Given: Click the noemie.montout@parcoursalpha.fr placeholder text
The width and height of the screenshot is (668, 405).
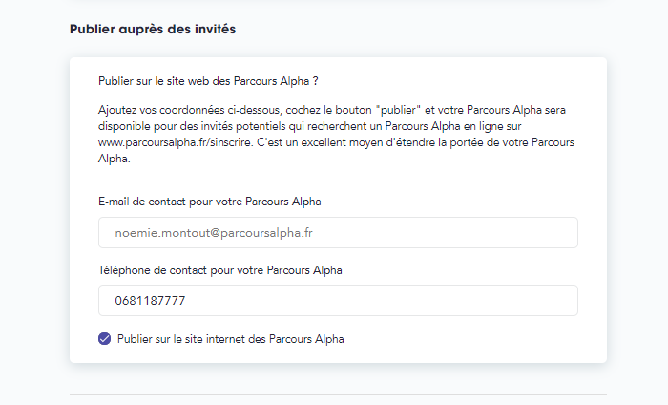Looking at the screenshot, I should (x=214, y=233).
